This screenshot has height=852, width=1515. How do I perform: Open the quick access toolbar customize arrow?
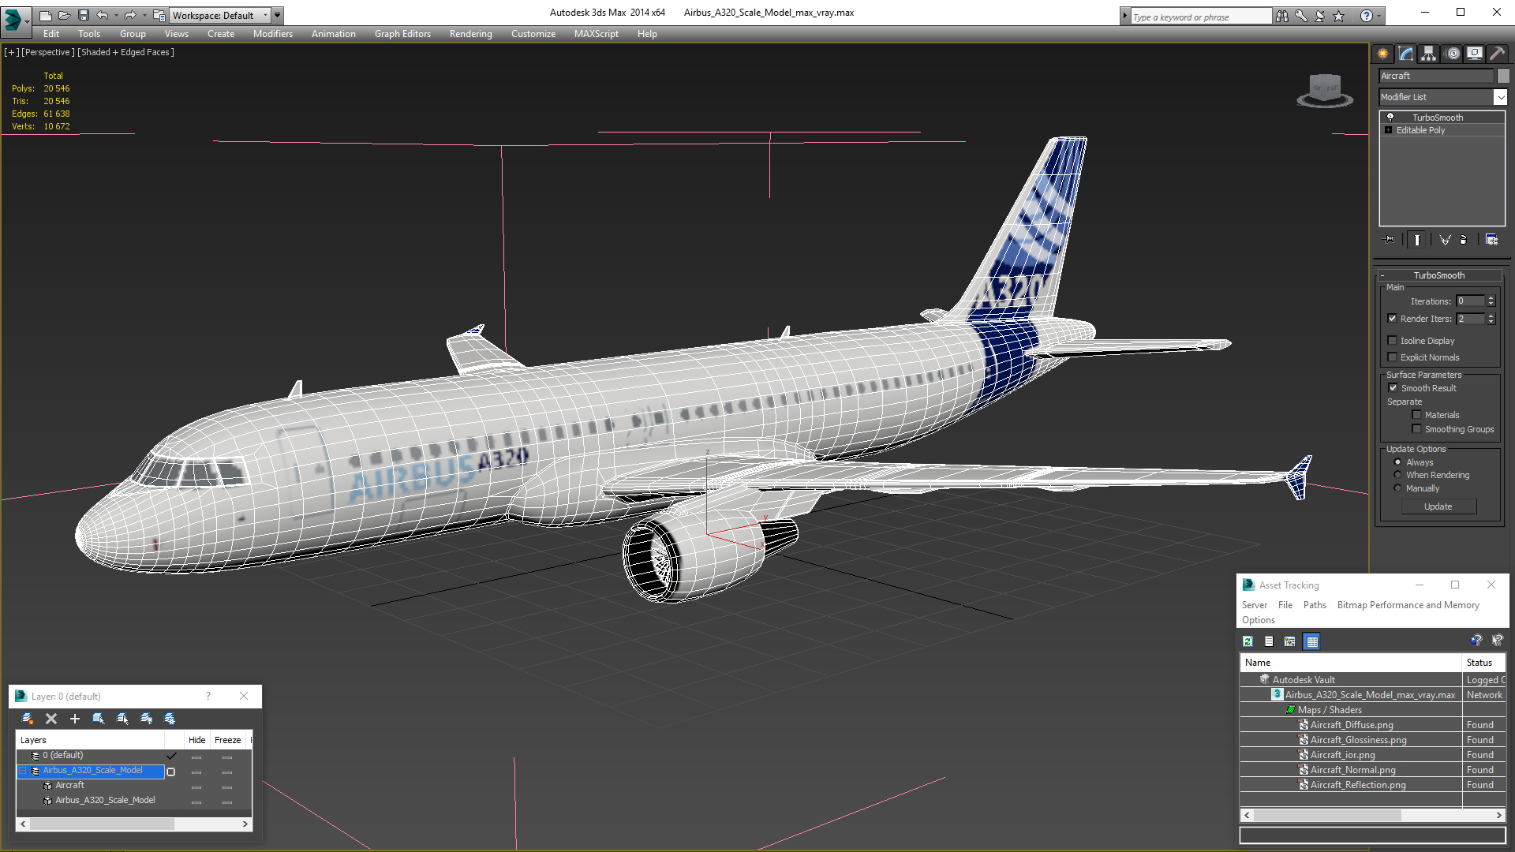(x=278, y=15)
